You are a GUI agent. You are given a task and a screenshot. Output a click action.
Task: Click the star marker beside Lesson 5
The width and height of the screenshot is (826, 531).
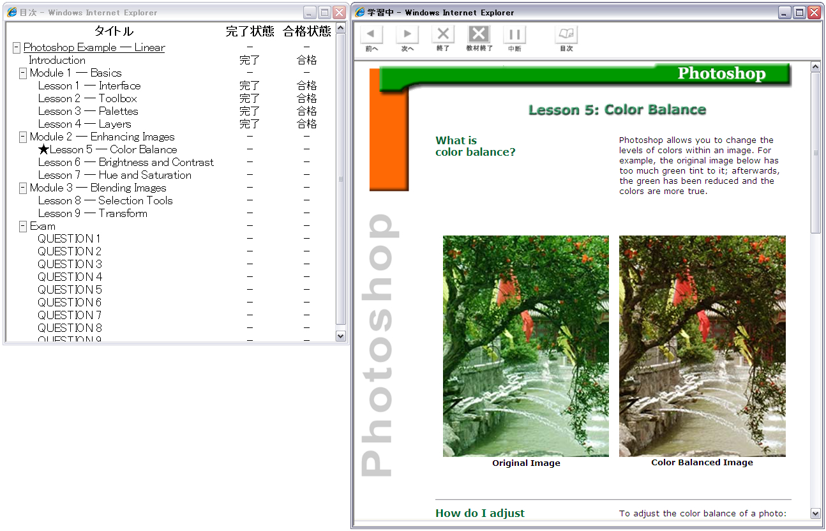click(43, 149)
